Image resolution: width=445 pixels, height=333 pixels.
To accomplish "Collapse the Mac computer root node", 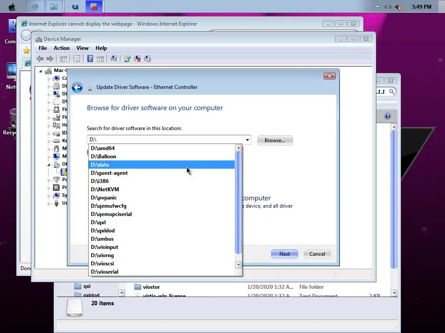I will tap(40, 71).
